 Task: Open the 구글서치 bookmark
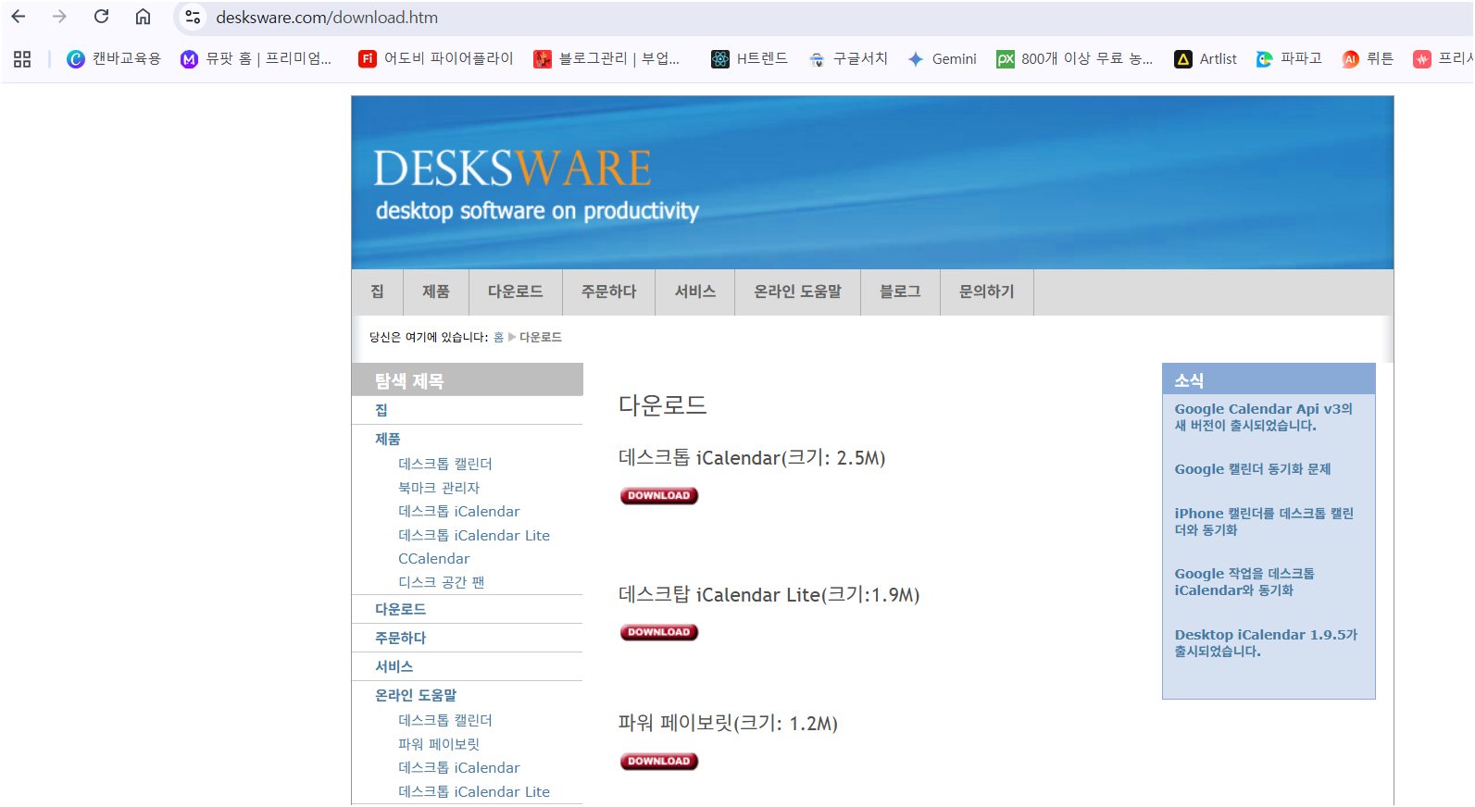tap(848, 59)
